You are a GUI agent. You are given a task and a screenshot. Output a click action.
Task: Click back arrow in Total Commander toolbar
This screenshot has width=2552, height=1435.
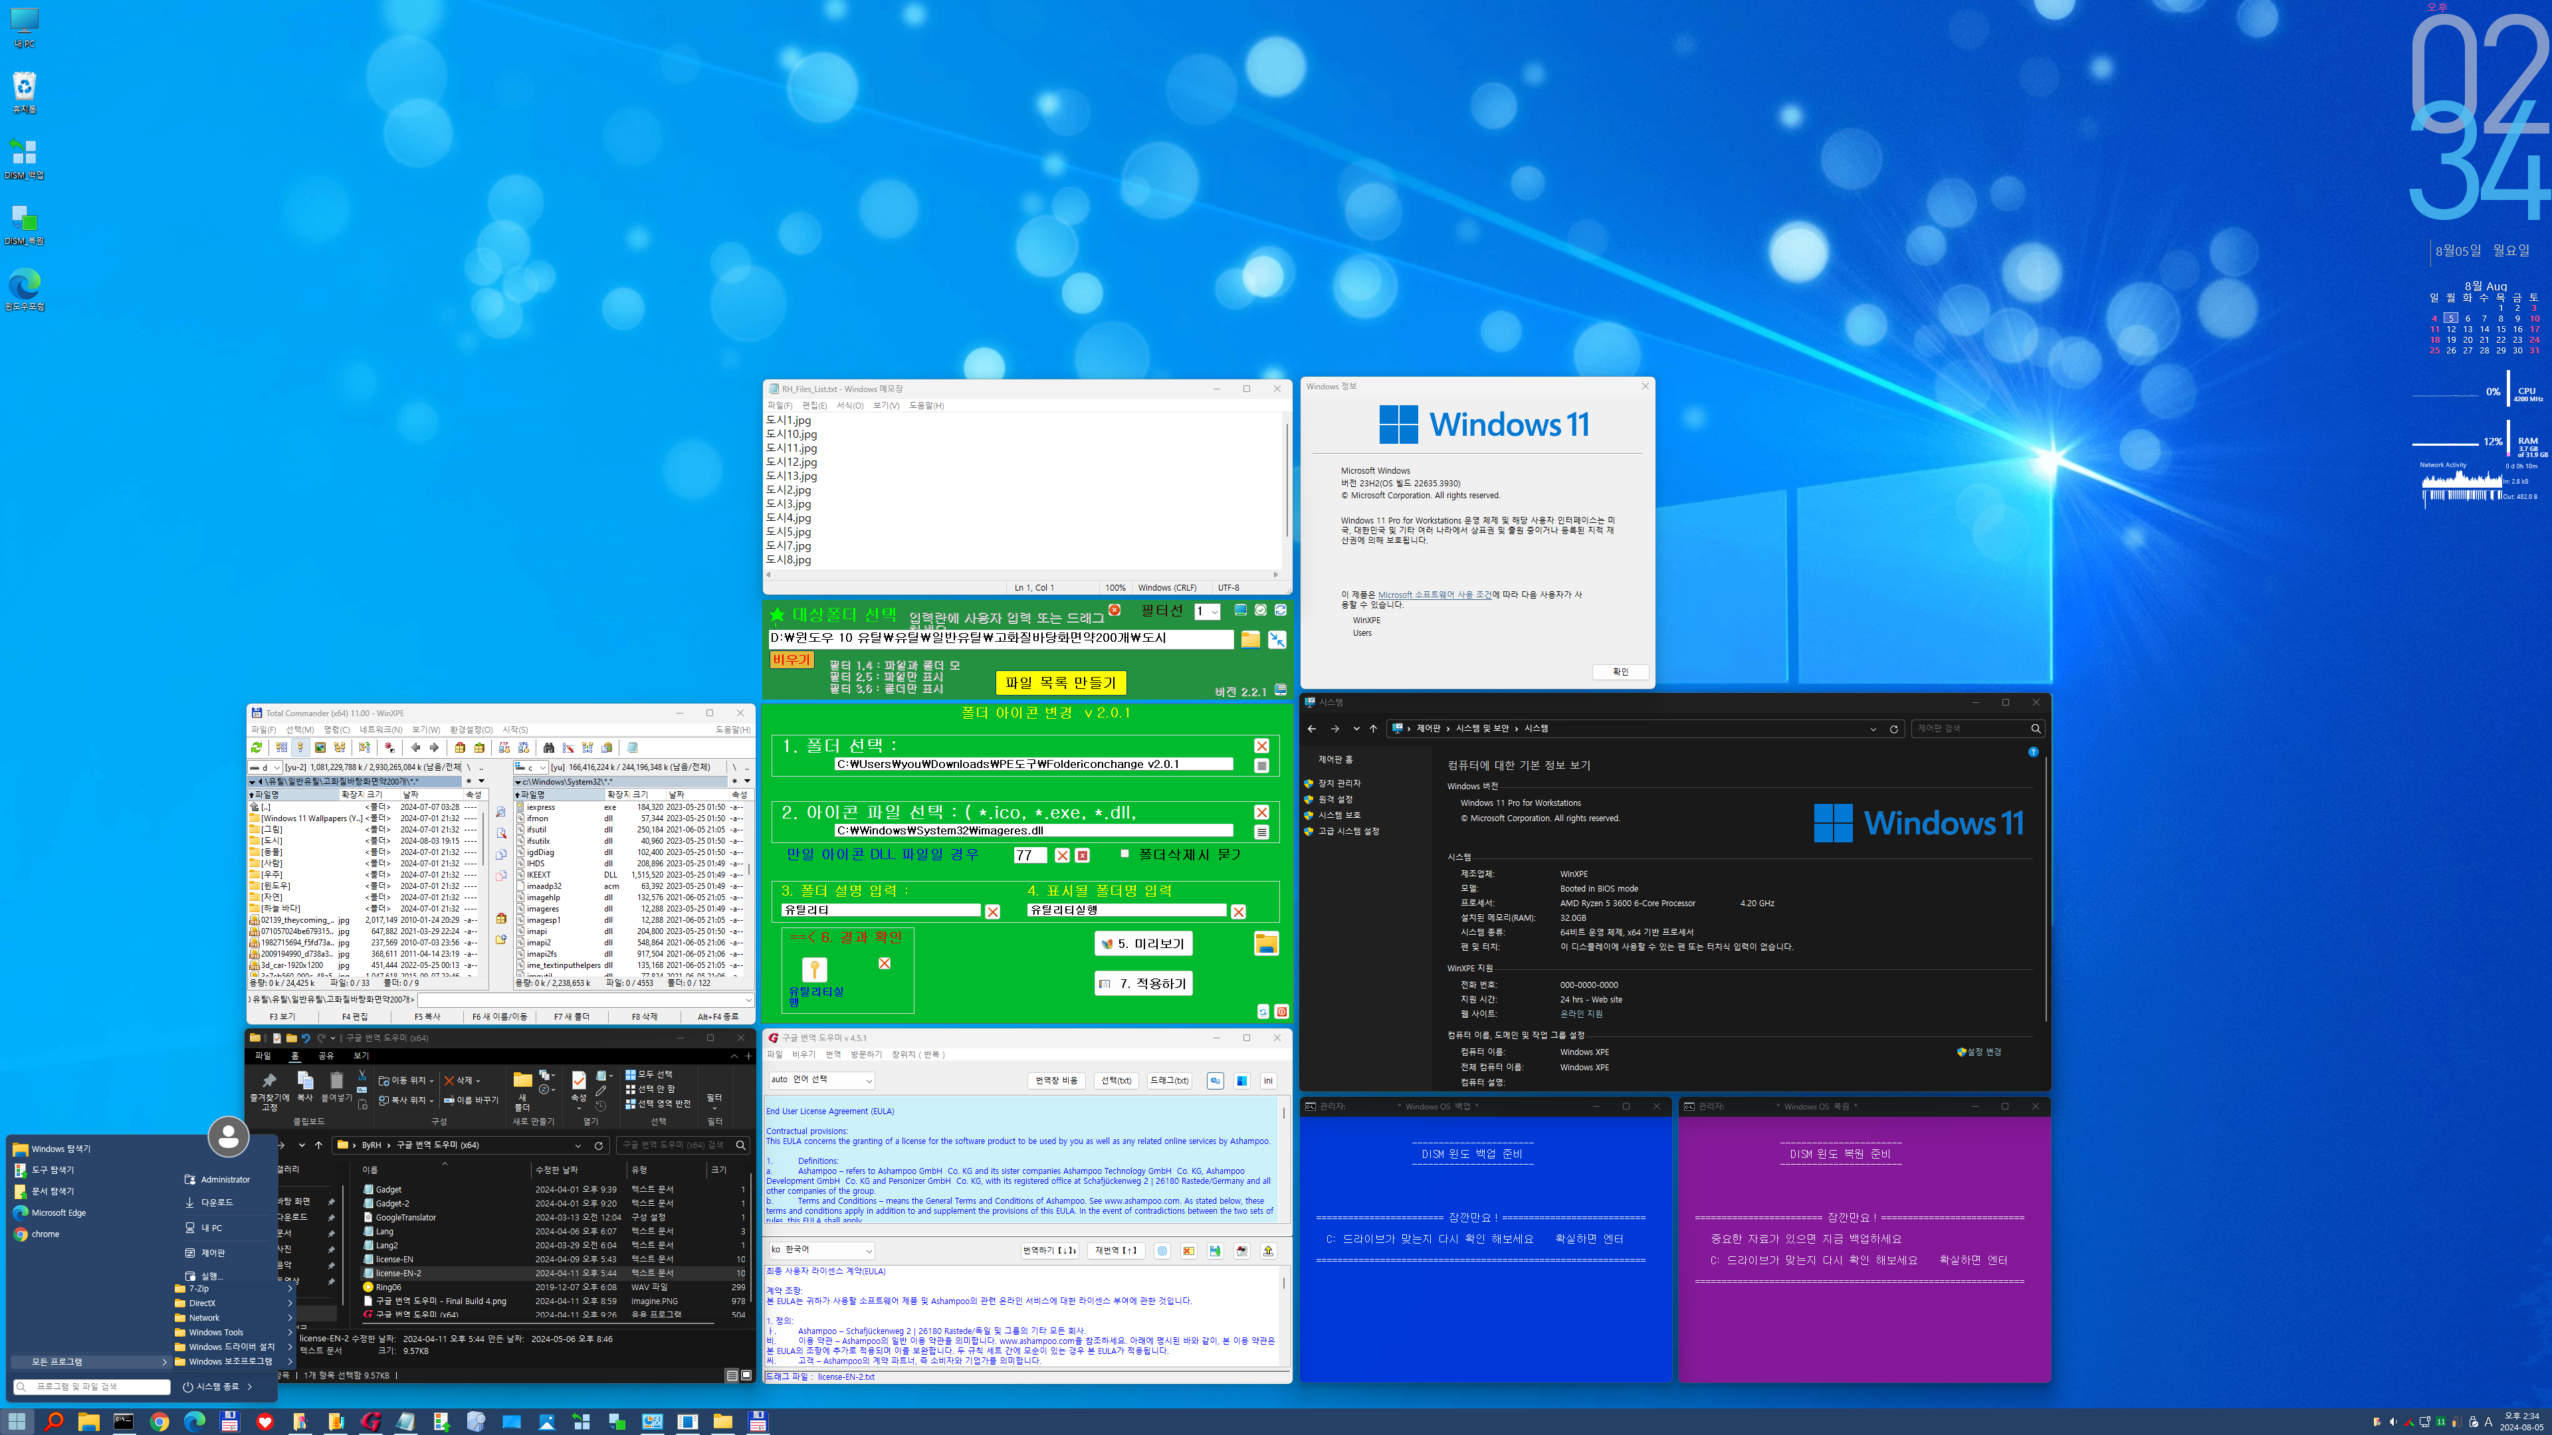tap(416, 747)
